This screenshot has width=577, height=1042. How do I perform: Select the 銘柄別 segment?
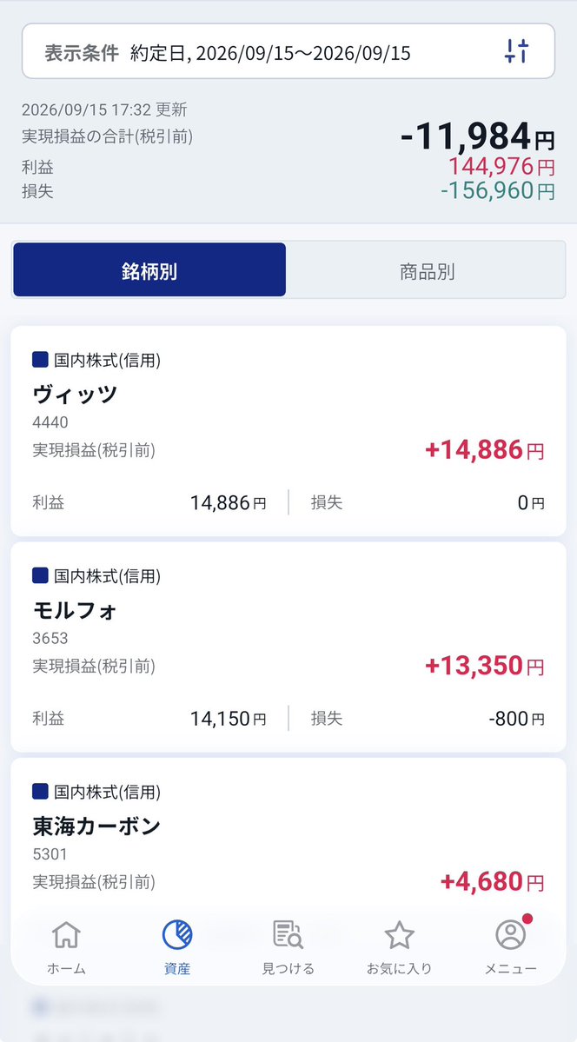[149, 269]
